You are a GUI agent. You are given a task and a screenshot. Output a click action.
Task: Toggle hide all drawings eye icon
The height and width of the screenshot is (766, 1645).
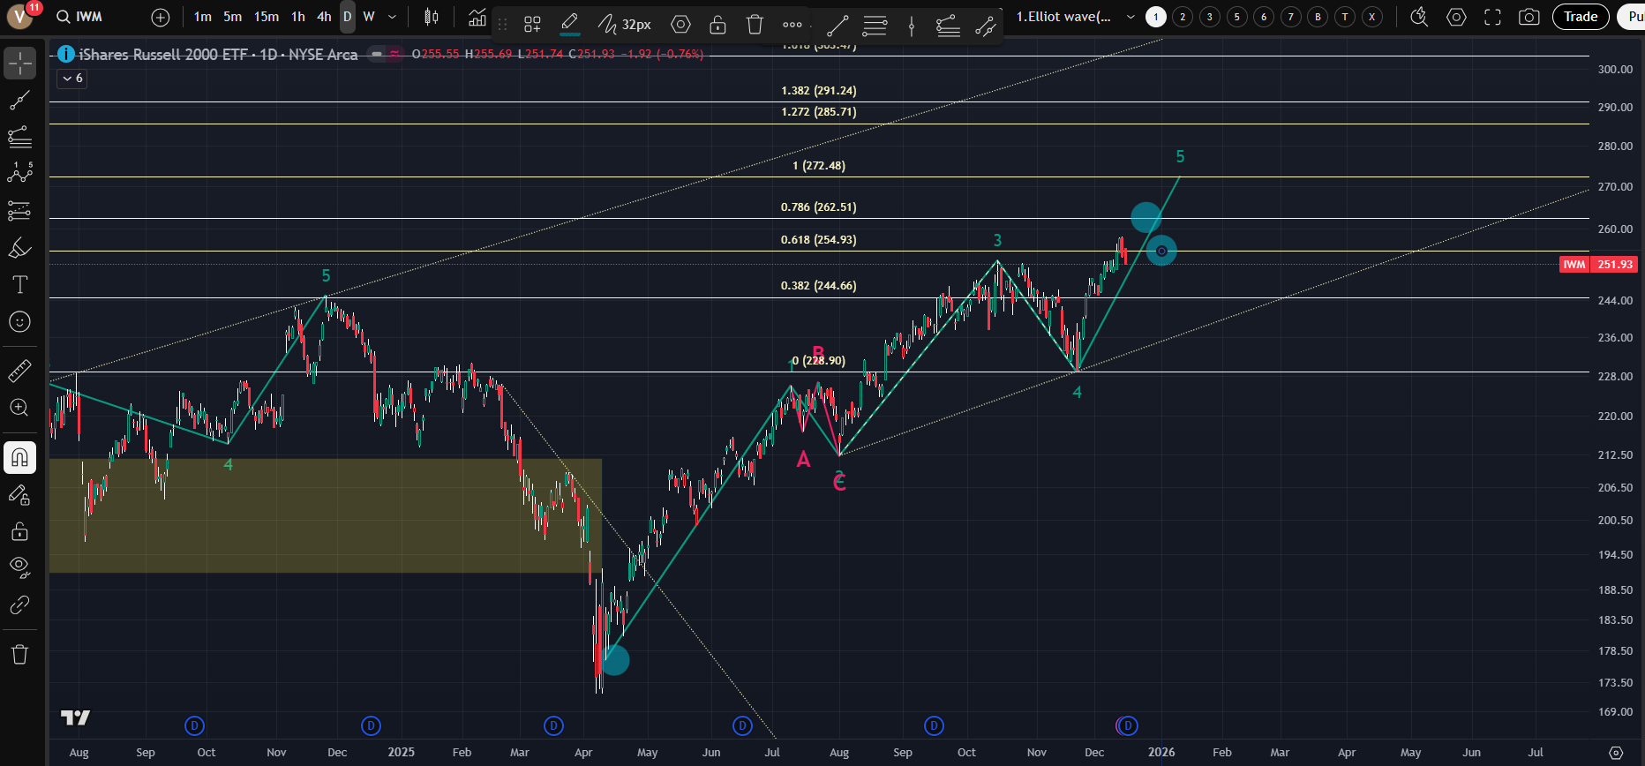coord(19,567)
